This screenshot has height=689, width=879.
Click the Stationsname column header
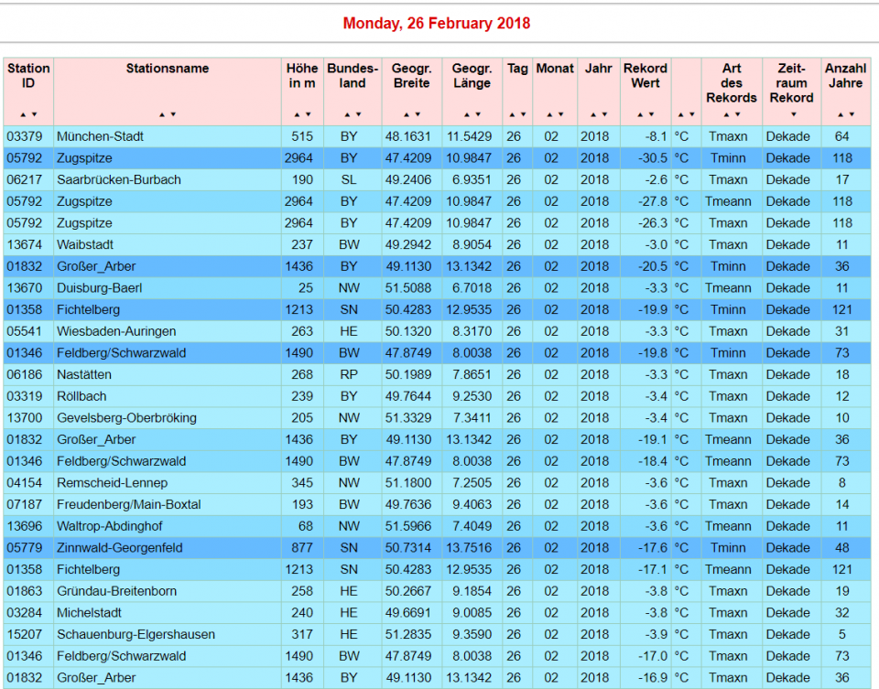point(168,69)
